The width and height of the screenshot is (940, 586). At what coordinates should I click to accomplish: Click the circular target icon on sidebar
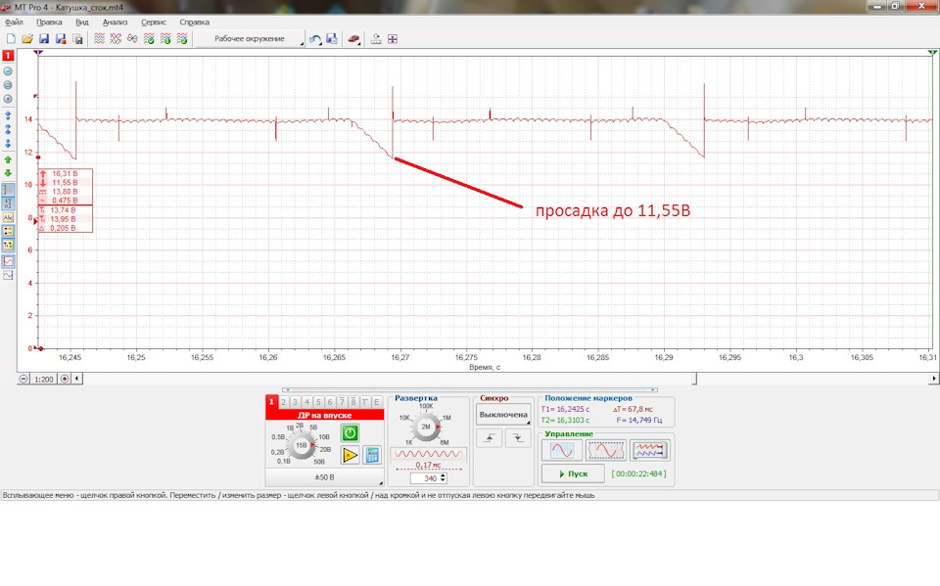point(8,99)
